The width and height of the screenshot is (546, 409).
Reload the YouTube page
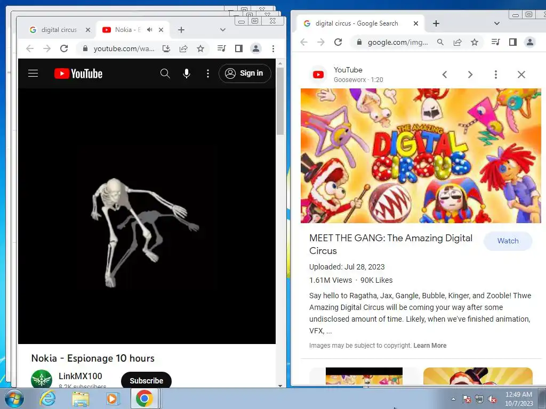pyautogui.click(x=64, y=48)
